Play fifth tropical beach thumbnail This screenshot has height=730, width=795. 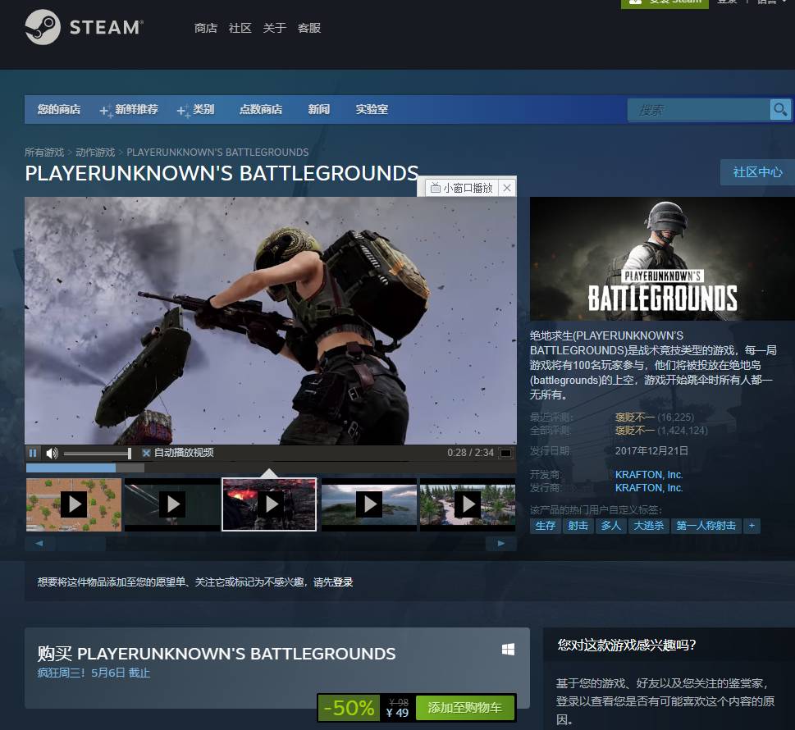point(468,504)
